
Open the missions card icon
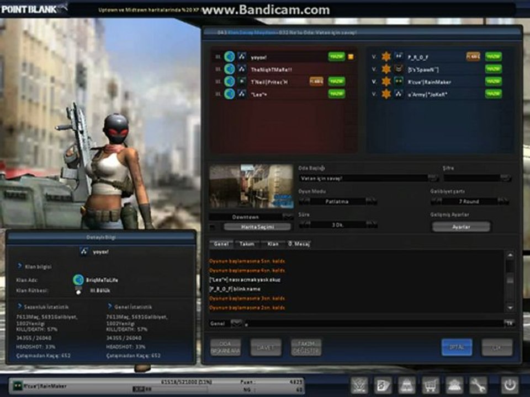point(383,385)
